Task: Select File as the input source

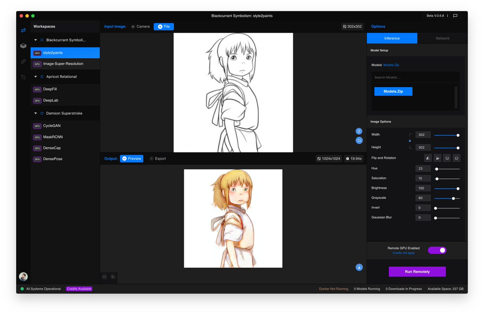Action: pyautogui.click(x=164, y=27)
